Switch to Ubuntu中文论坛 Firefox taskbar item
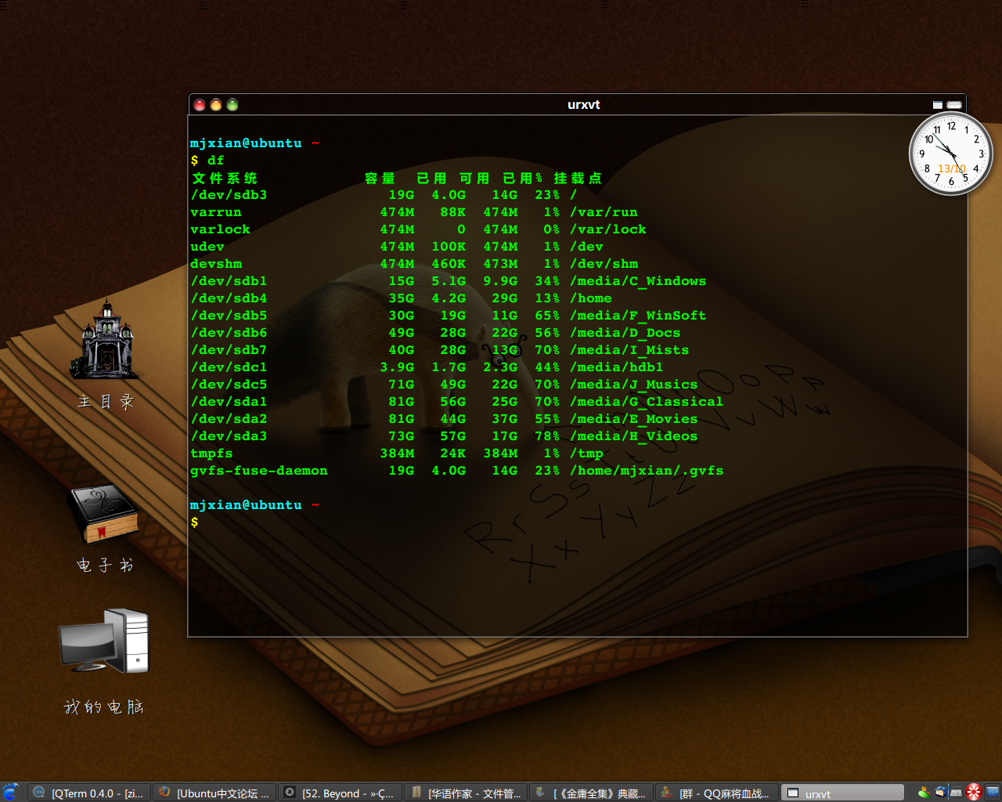This screenshot has width=1002, height=802. point(214,793)
